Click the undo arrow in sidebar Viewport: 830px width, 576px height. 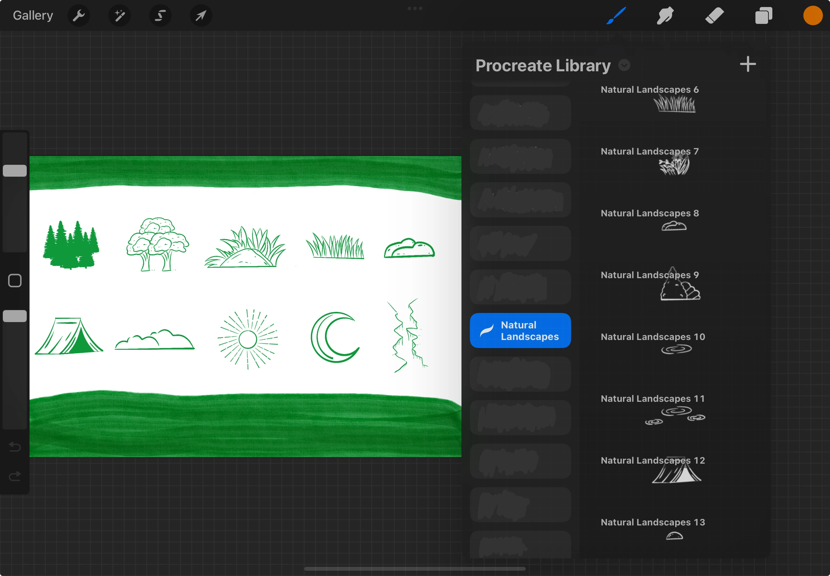15,447
